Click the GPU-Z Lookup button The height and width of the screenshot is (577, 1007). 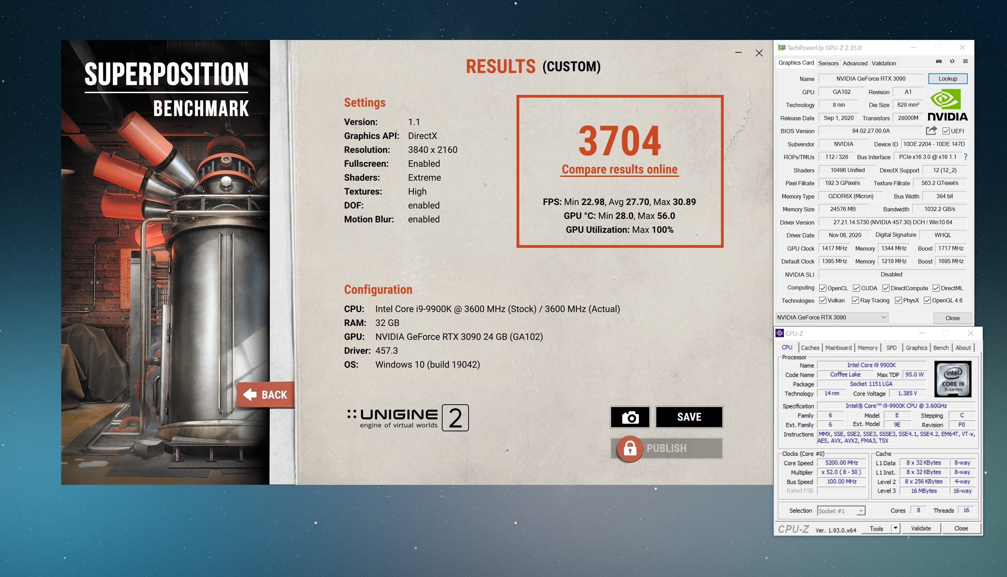(948, 79)
